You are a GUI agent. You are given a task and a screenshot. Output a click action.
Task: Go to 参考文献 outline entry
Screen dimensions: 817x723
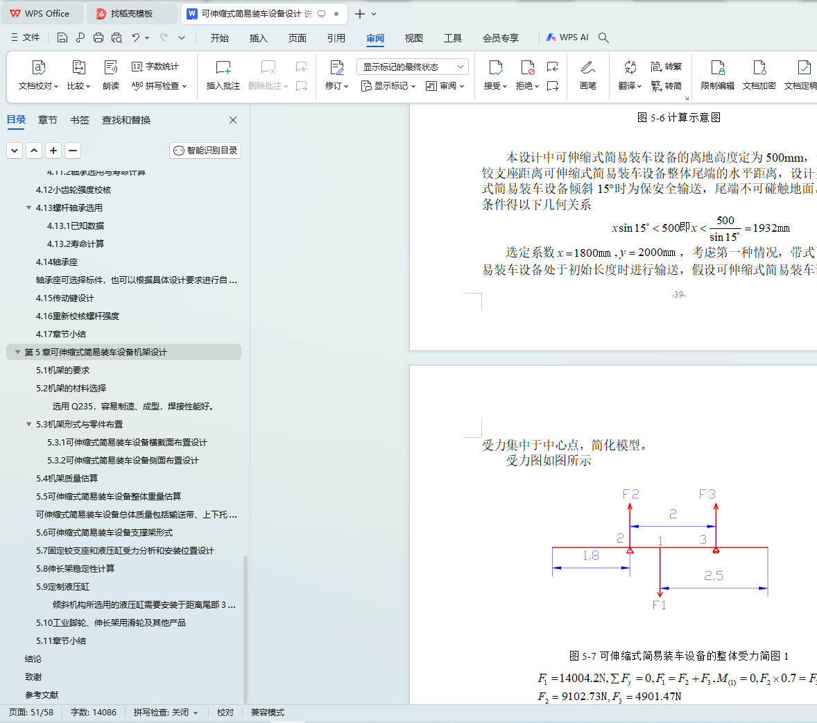42,695
